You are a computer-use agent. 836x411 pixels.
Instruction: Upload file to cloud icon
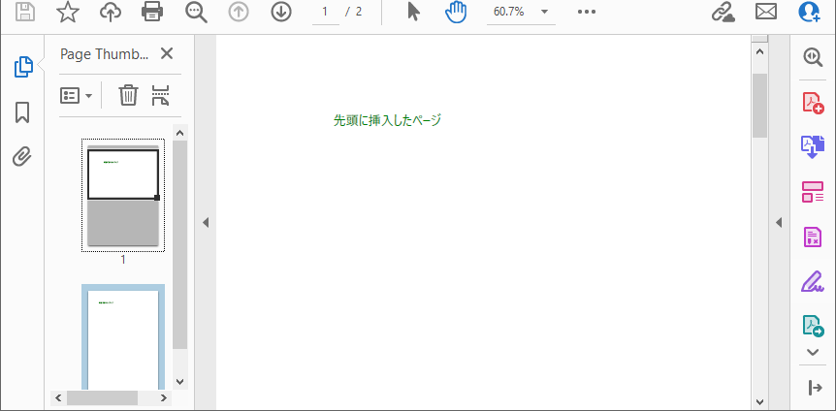tap(111, 12)
